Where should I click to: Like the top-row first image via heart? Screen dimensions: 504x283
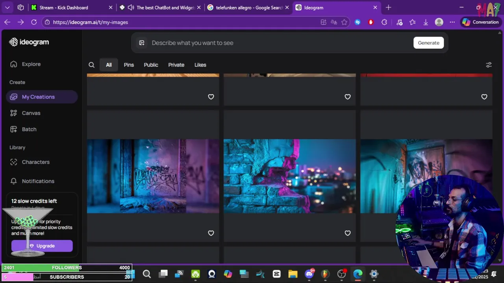click(x=211, y=97)
